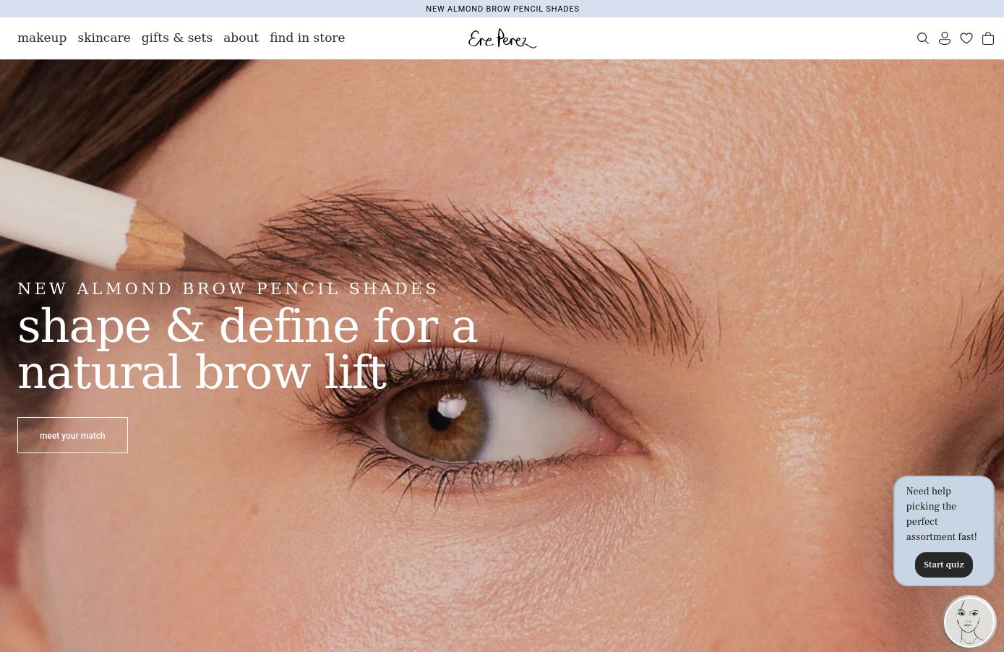Click hero subheading 'New Almond Brow Pencil Shades'
This screenshot has height=652, width=1004.
(228, 288)
